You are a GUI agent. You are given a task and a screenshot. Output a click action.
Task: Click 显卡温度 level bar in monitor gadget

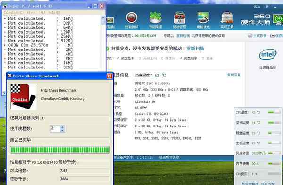coord(274,123)
